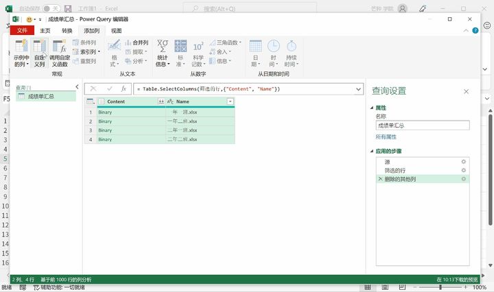
Task: Select 二年二班.xlsx cell
Action: (x=200, y=139)
